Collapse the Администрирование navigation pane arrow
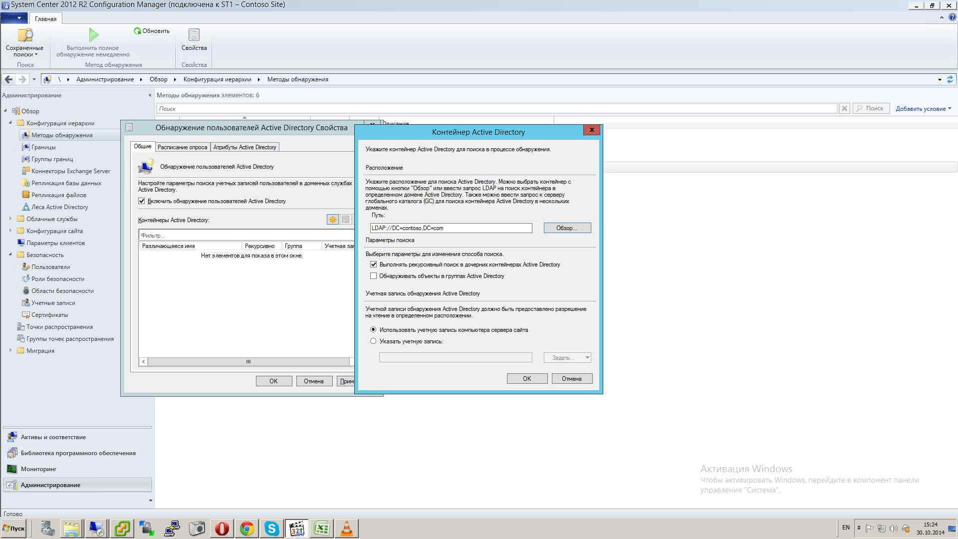This screenshot has height=539, width=958. pyautogui.click(x=150, y=95)
